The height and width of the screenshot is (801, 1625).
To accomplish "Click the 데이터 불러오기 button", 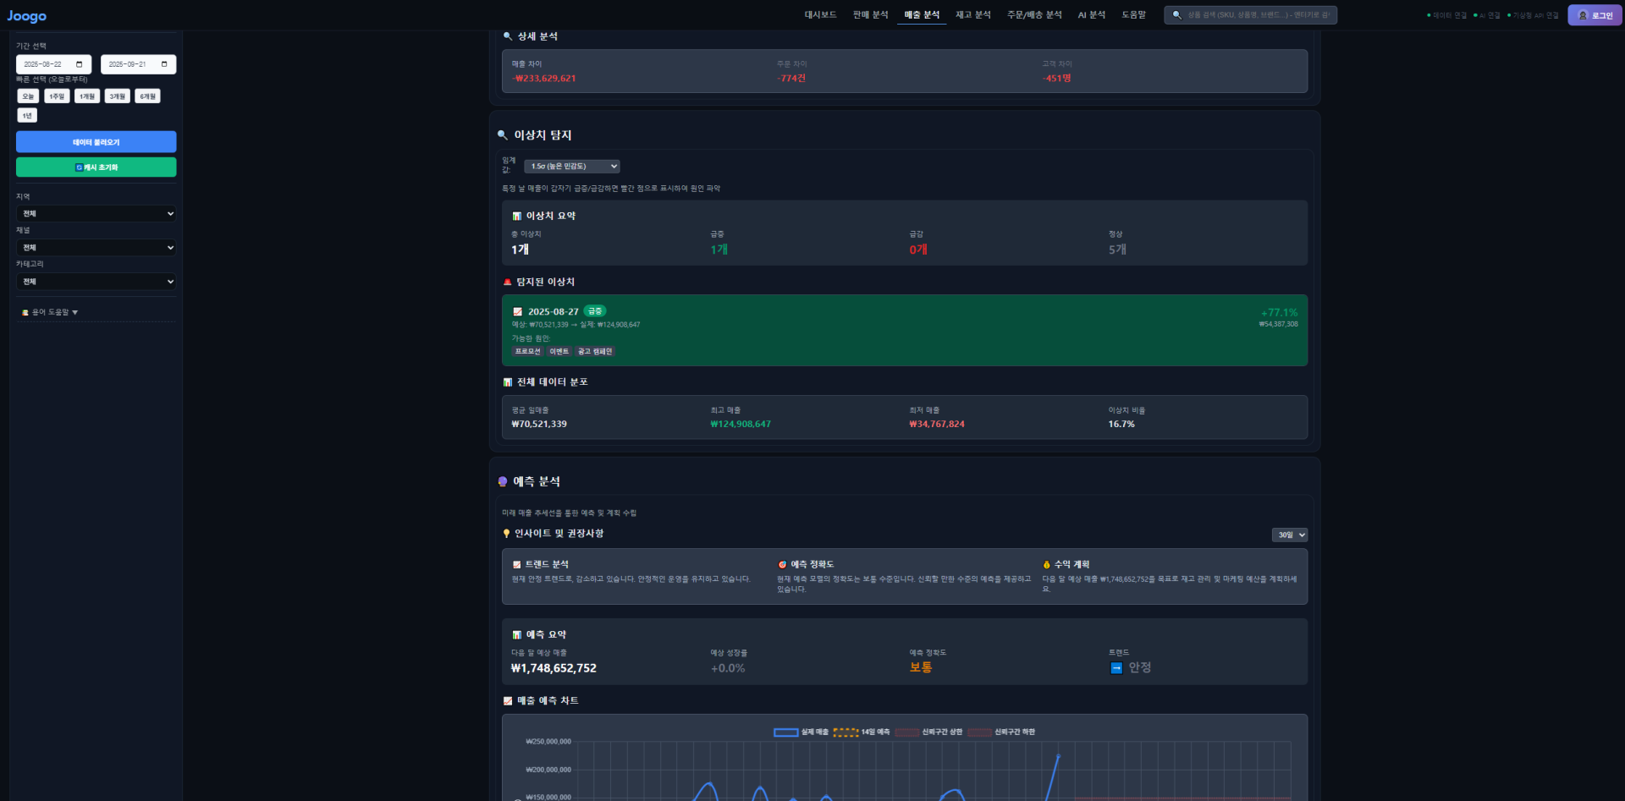I will point(96,142).
